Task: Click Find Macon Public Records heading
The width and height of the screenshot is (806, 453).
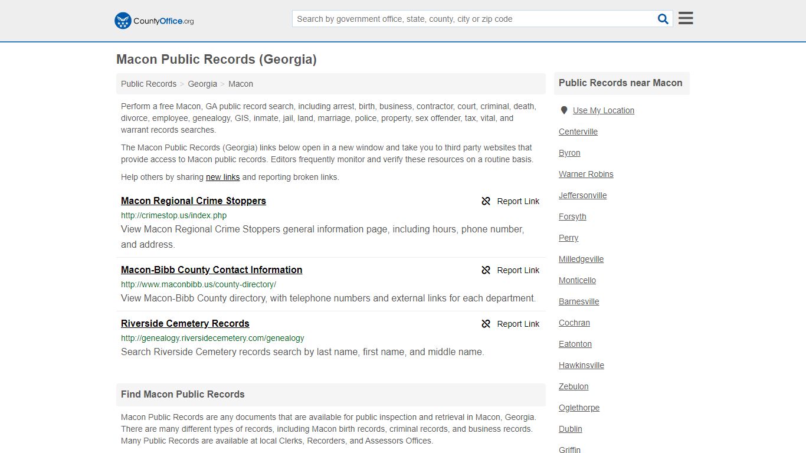Action: [183, 394]
